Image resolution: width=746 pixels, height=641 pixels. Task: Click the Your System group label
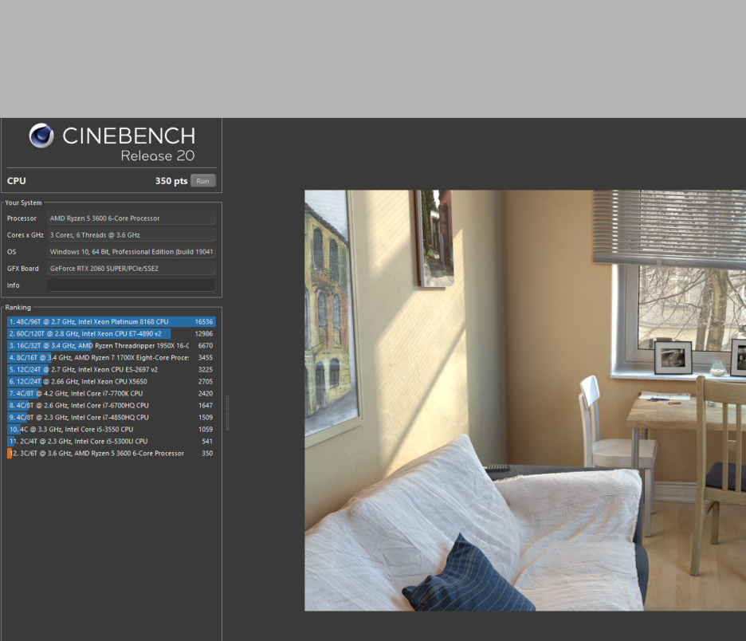coord(23,203)
